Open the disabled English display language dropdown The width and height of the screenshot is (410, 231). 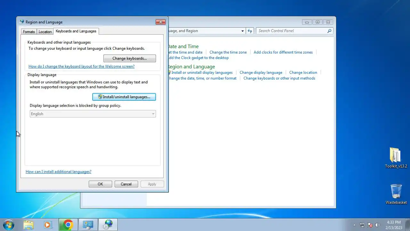click(x=93, y=114)
